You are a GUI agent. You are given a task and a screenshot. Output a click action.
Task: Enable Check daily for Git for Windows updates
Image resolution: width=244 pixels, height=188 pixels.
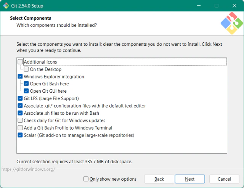coord(20,120)
